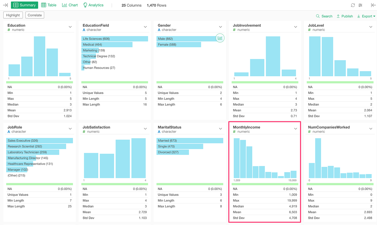Click the chart icon on Gender card
377x225 pixels.
point(220,38)
